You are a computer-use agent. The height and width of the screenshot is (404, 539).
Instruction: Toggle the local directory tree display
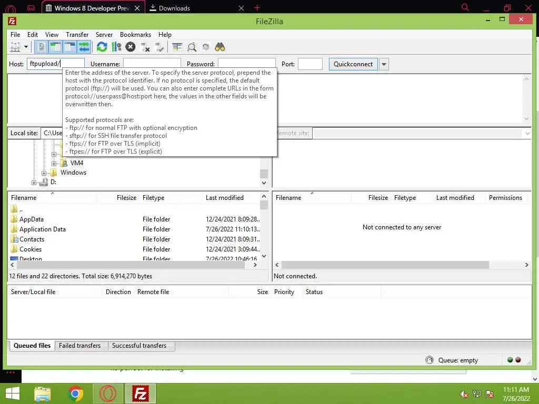click(x=55, y=47)
